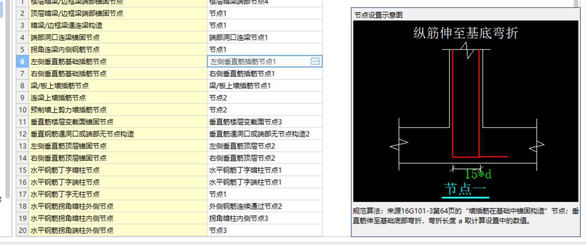Click the 节点一 label in diagram
Image resolution: width=586 pixels, height=245 pixels.
pyautogui.click(x=465, y=189)
